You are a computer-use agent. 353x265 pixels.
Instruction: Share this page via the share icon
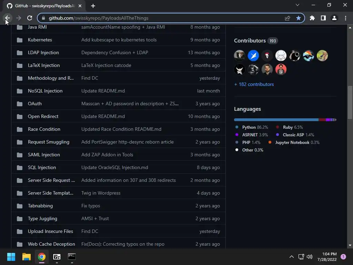288,18
